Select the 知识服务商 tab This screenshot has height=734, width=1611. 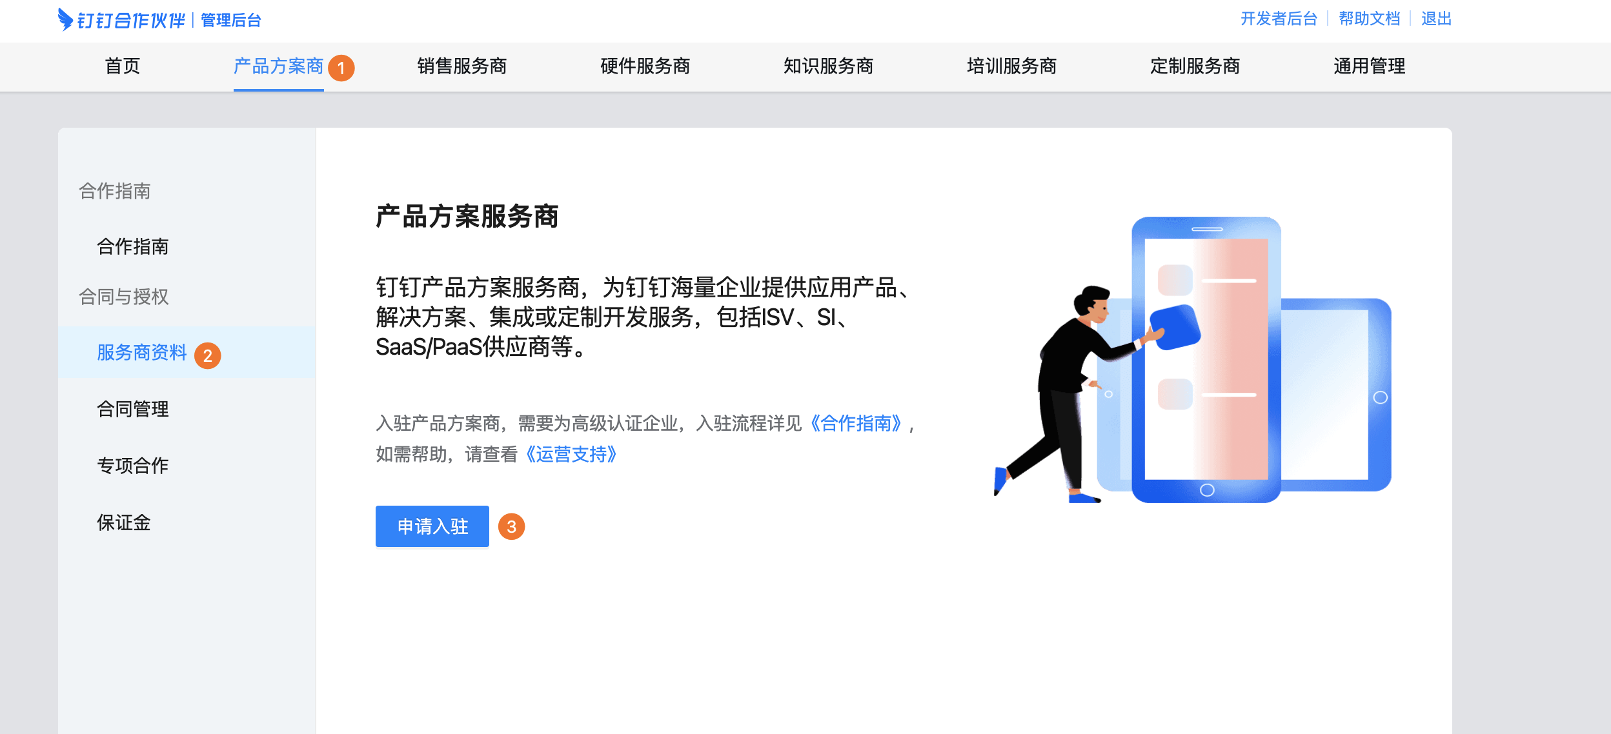(x=828, y=66)
